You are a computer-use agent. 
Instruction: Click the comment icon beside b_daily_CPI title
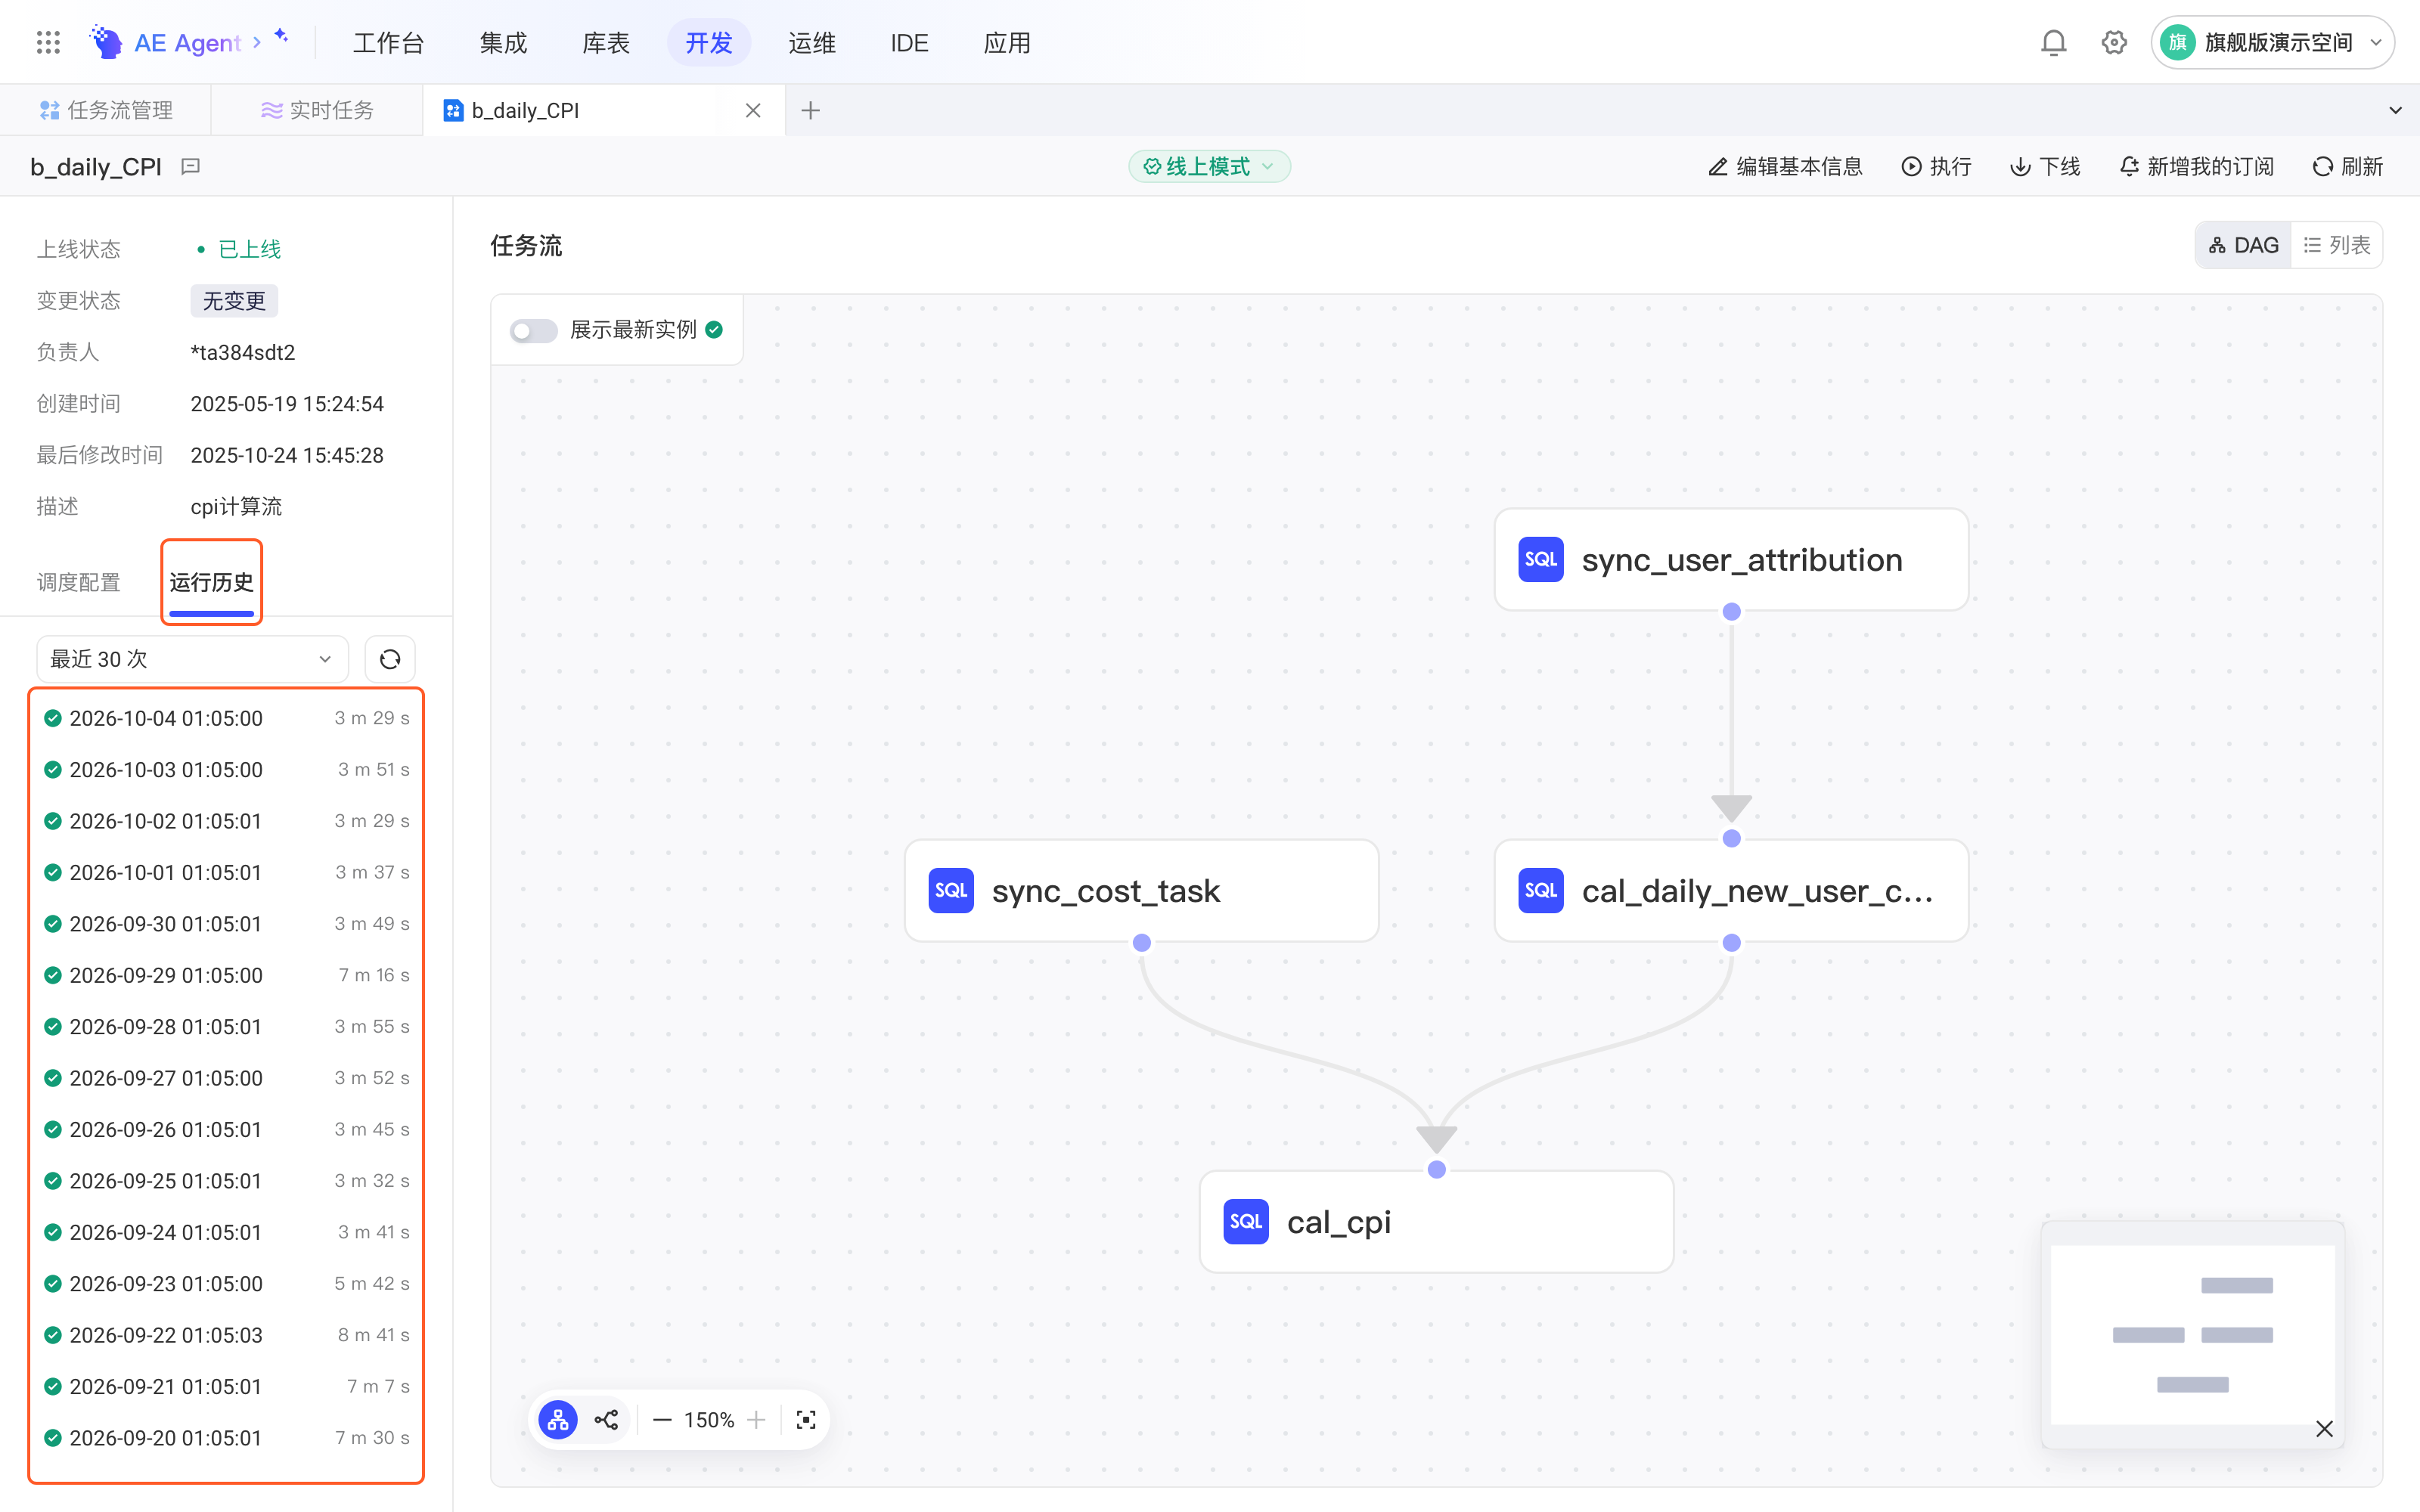coord(191,166)
